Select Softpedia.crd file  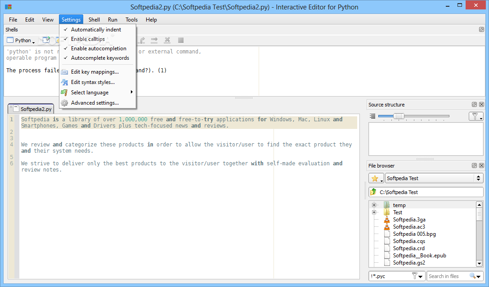(408, 248)
